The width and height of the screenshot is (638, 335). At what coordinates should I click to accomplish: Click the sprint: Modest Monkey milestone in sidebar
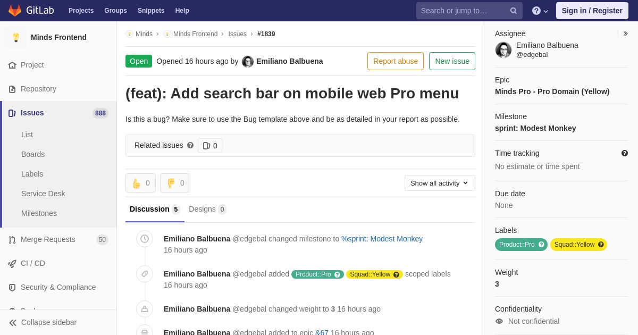535,128
